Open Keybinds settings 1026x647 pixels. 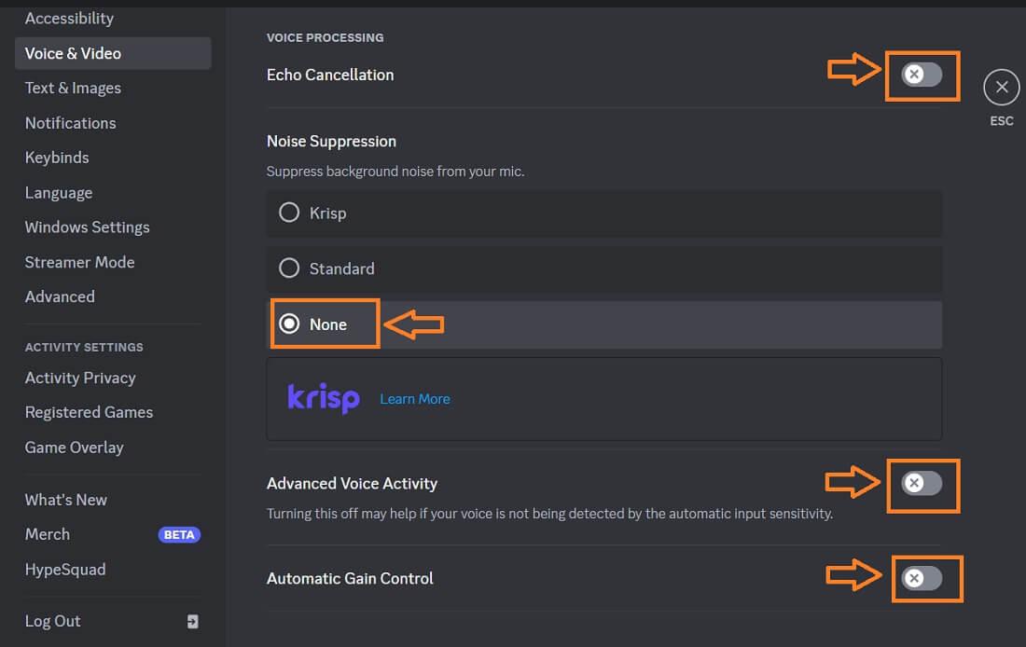(x=57, y=158)
